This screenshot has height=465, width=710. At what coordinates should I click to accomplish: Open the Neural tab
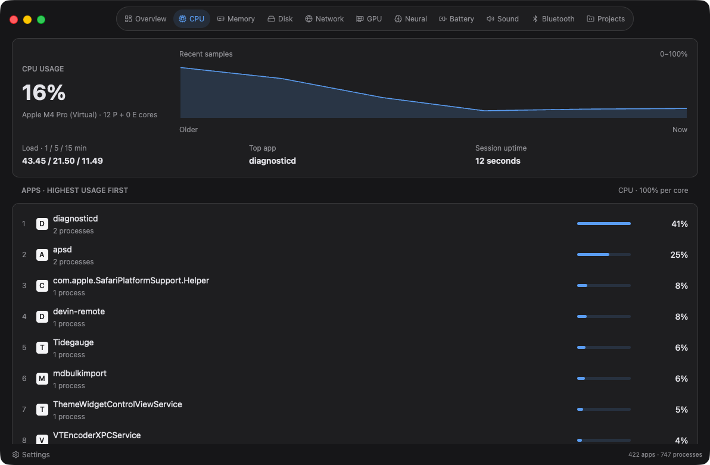coord(410,19)
